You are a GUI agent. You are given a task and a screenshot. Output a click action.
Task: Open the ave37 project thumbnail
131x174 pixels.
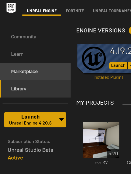(101, 140)
